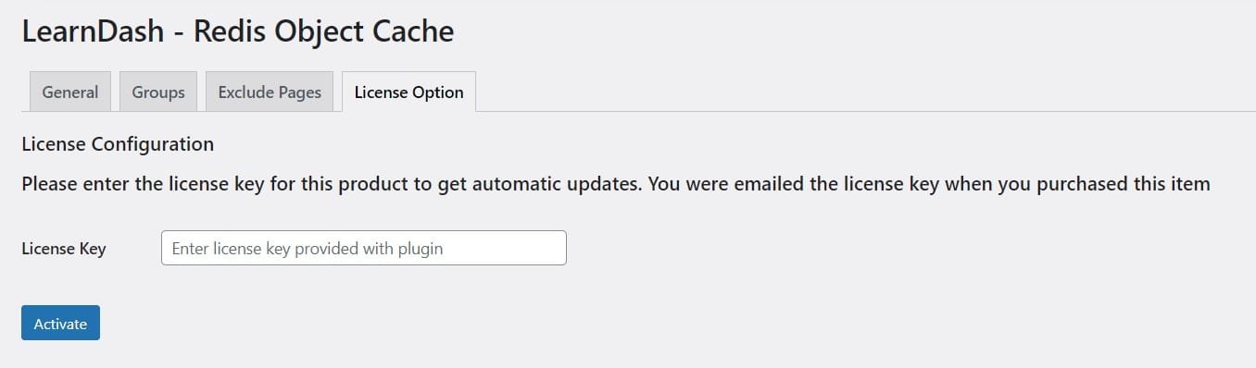The image size is (1256, 368).
Task: Click the "LearnDash - Redis Object Cache" page title
Action: 238,31
